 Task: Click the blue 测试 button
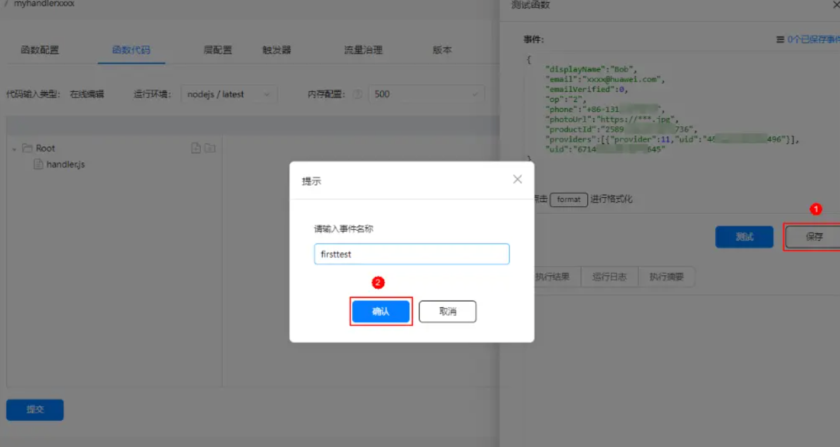(744, 236)
